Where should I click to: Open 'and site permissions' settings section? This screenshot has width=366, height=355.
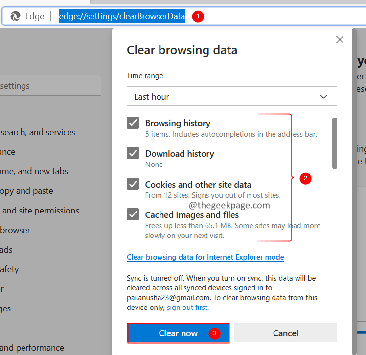41,211
